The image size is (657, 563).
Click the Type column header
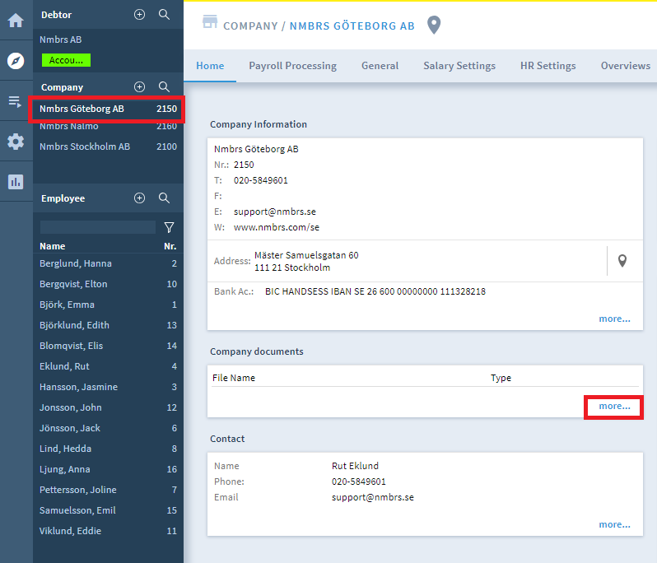(x=501, y=378)
